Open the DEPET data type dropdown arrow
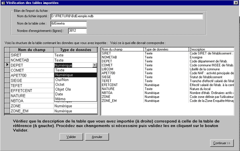This screenshot has width=240, height=151. [94, 65]
